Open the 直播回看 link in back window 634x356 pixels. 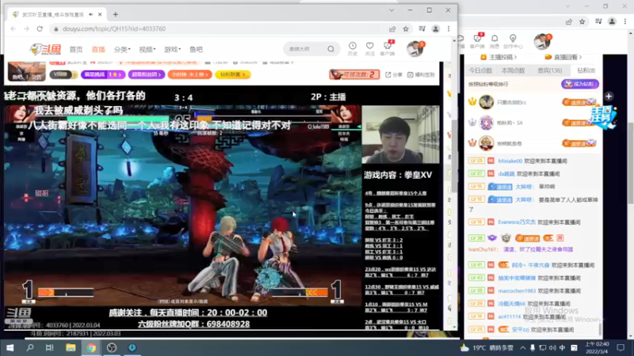point(563,57)
